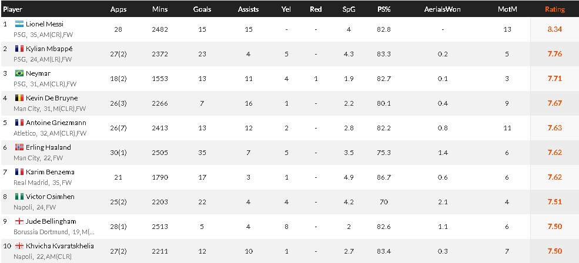This screenshot has height=263, width=579.
Task: Click the Player column header
Action: (x=12, y=9)
